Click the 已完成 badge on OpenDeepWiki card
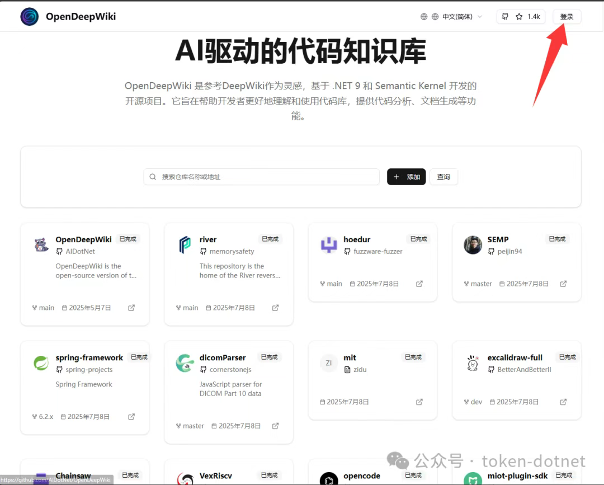Screen dimensions: 604x485 point(128,239)
